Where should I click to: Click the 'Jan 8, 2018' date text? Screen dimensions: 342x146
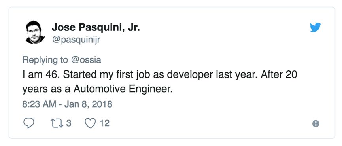point(88,104)
